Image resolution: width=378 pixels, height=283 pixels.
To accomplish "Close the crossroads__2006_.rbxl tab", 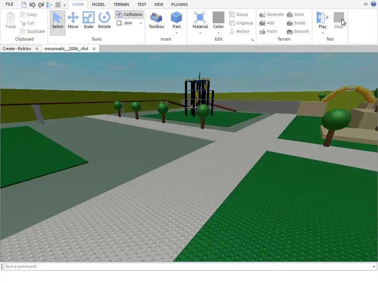I will pyautogui.click(x=94, y=49).
